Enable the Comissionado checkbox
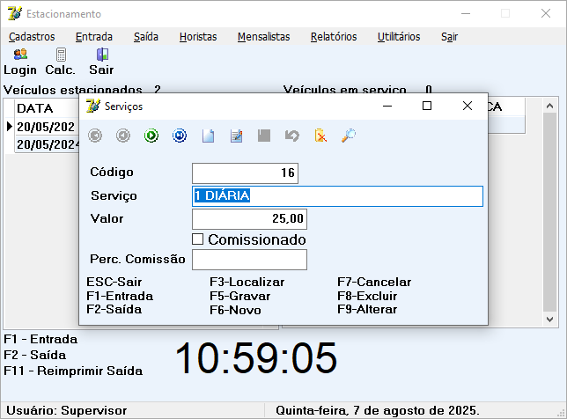 pos(197,239)
